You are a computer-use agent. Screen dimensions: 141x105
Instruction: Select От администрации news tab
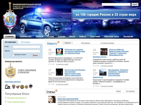(107, 43)
